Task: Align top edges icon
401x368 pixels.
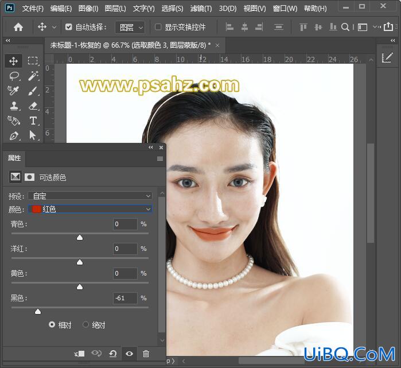Action: pyautogui.click(x=303, y=27)
